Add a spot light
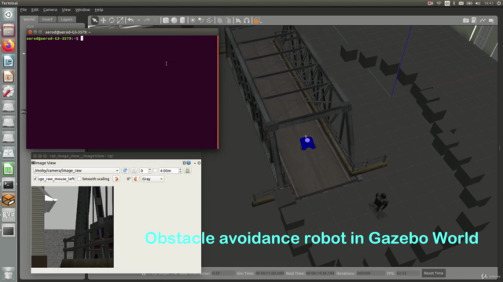503x282 pixels. (201, 20)
